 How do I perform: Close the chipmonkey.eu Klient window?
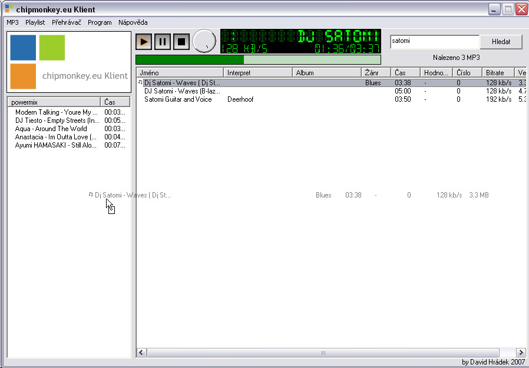tap(521, 9)
